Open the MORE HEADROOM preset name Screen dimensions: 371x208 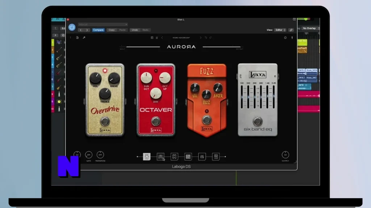(x=181, y=38)
